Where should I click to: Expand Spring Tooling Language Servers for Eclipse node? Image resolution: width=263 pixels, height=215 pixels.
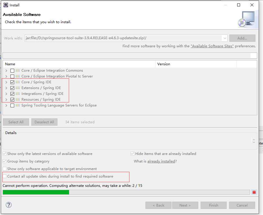[x=6, y=106]
